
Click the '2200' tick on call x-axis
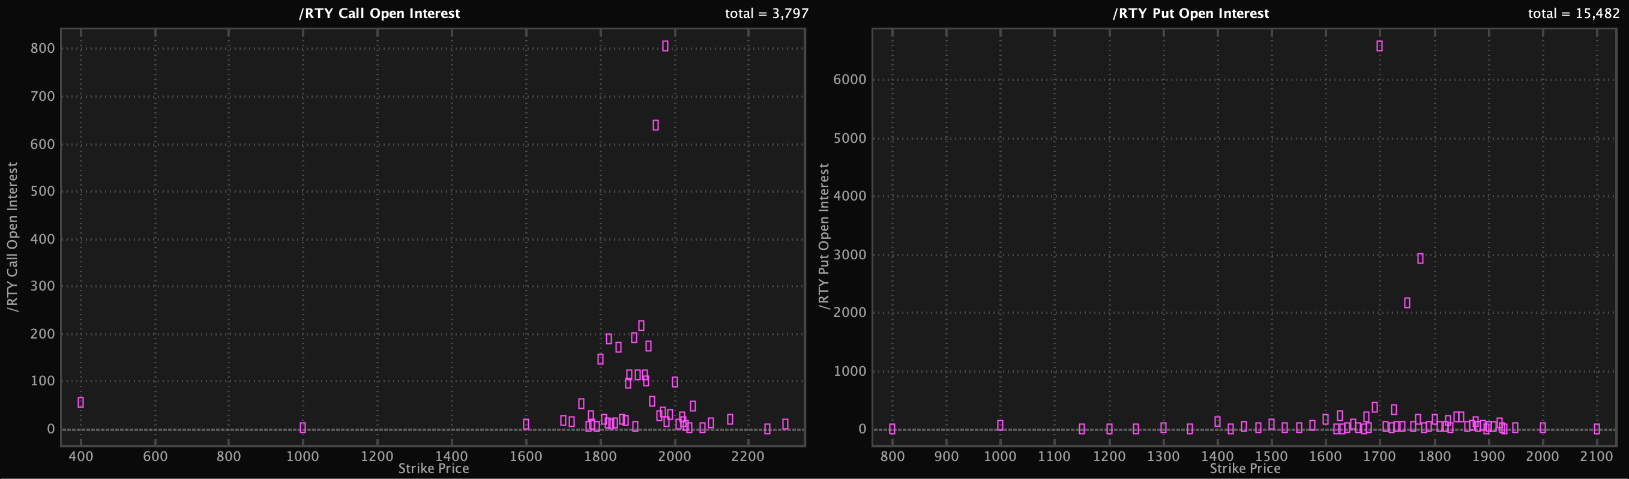748,456
